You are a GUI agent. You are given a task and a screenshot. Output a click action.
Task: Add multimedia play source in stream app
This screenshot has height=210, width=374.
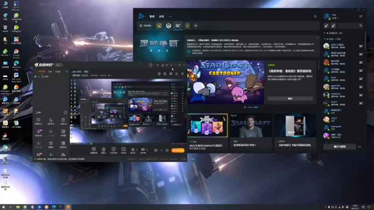(x=123, y=150)
